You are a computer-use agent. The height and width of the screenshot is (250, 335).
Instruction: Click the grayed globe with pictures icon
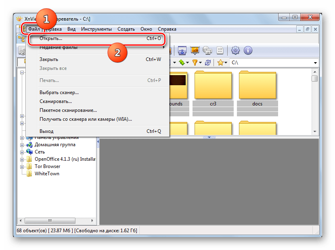(x=207, y=50)
